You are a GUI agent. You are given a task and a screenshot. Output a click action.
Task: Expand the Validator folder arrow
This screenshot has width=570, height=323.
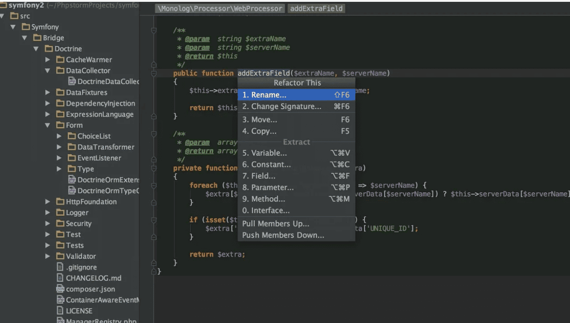pyautogui.click(x=48, y=256)
